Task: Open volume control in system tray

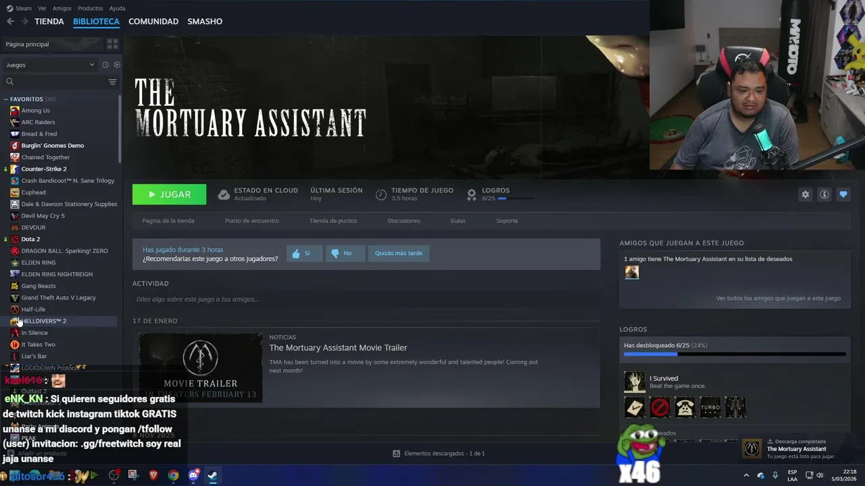Action: click(x=820, y=475)
